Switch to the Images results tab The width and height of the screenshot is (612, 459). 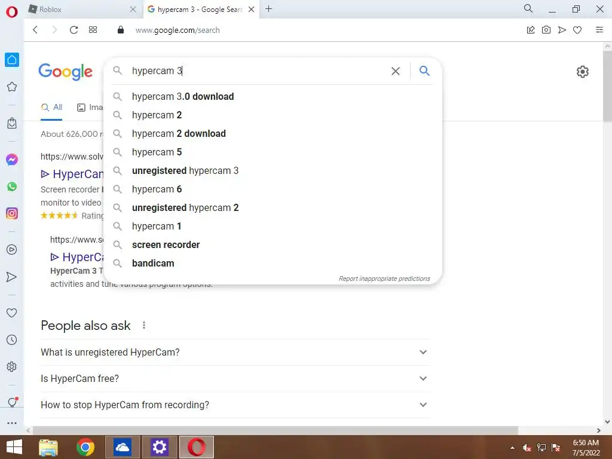tap(90, 108)
